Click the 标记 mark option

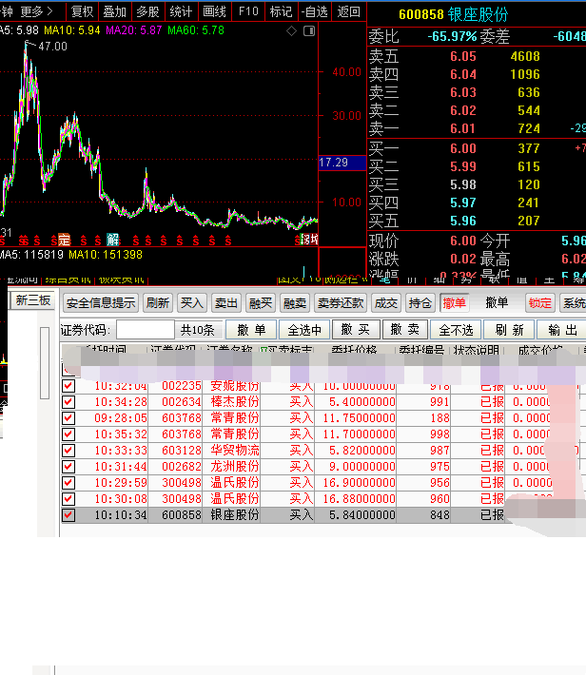pyautogui.click(x=281, y=11)
